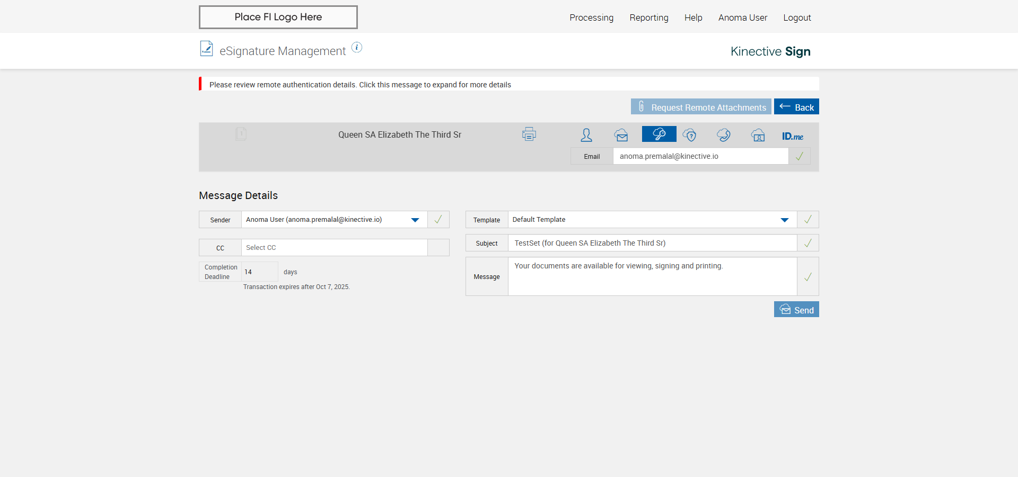Viewport: 1018px width, 477px height.
Task: Select the cloud photo ID verification icon
Action: click(x=758, y=135)
